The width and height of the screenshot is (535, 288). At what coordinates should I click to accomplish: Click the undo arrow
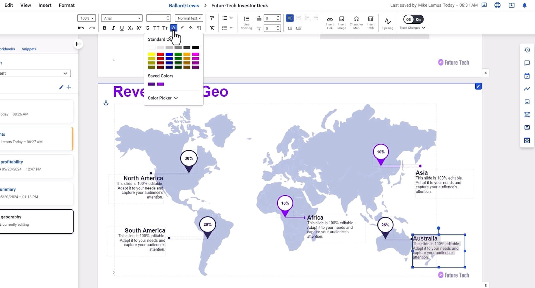click(x=81, y=28)
